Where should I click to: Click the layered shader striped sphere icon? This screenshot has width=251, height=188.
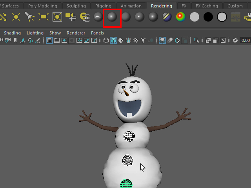tap(167, 17)
